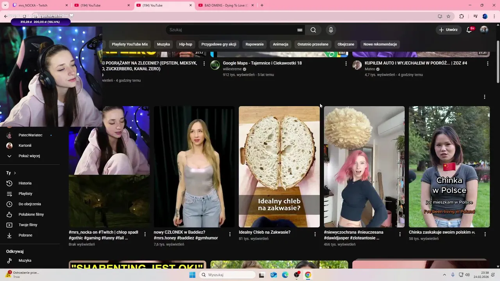
Task: Open options for Epstein Meksyk video
Action: [x=204, y=64]
